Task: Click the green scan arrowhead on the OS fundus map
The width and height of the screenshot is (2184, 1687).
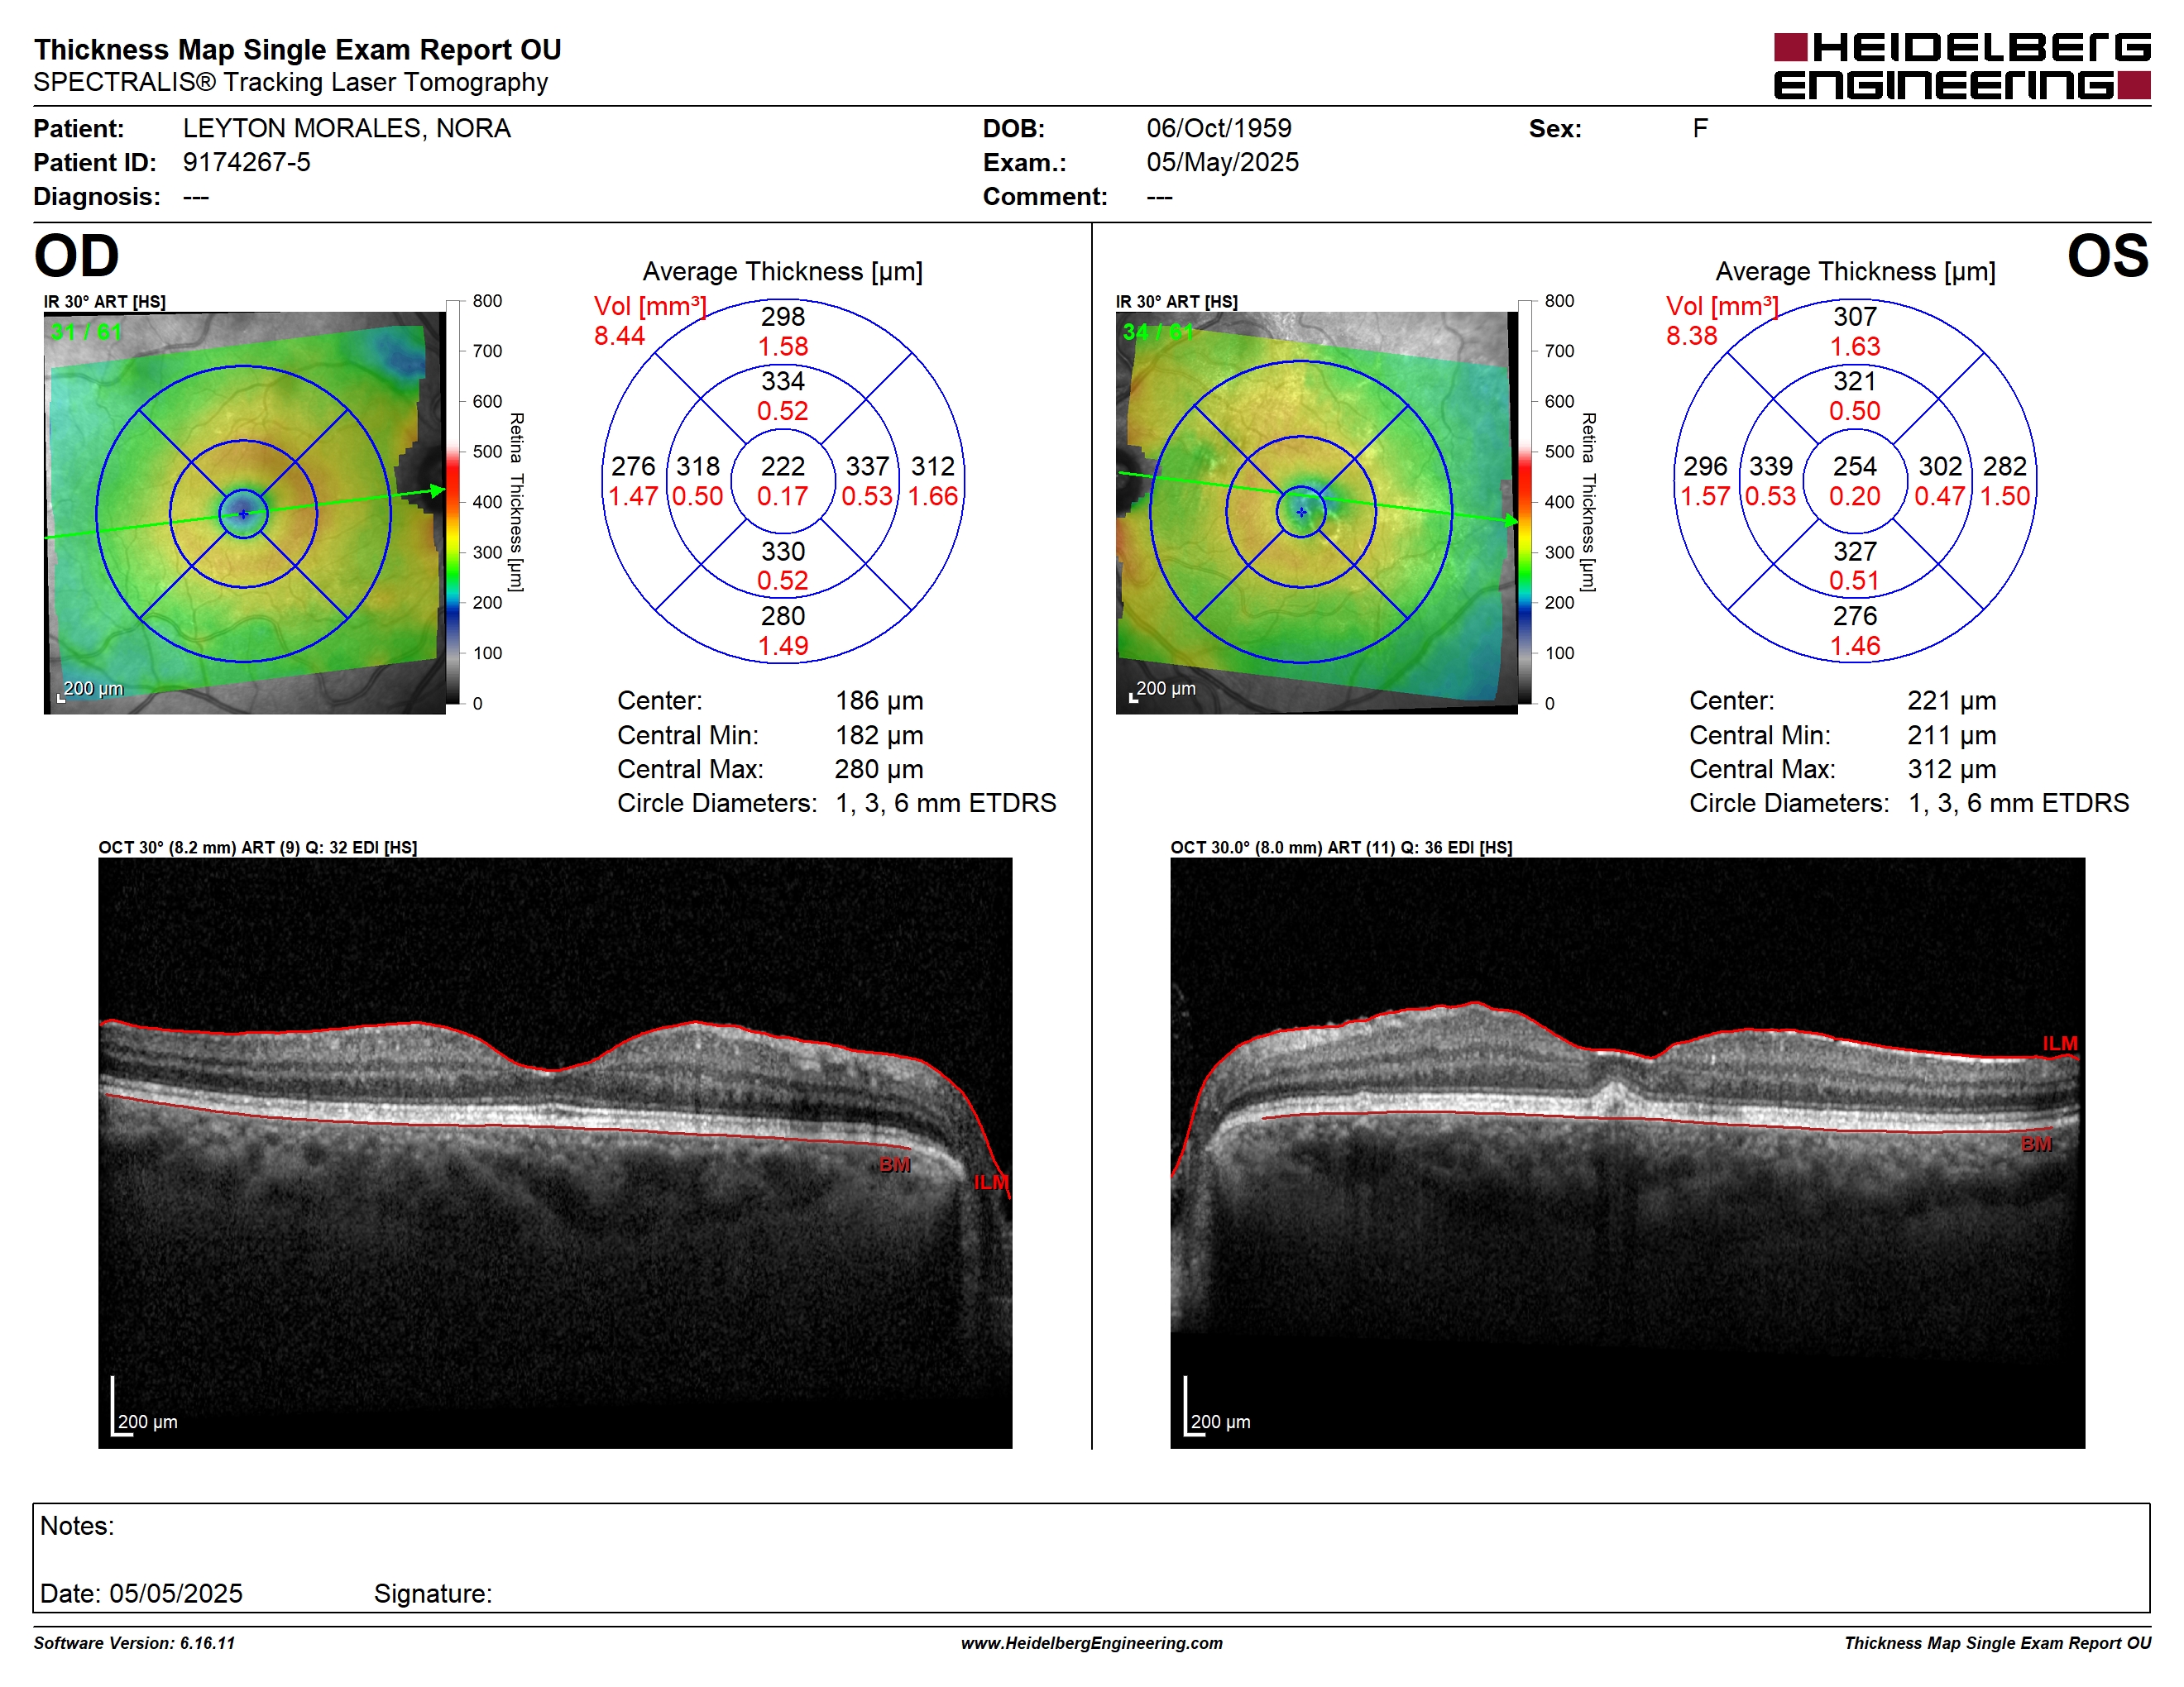Action: click(1511, 519)
